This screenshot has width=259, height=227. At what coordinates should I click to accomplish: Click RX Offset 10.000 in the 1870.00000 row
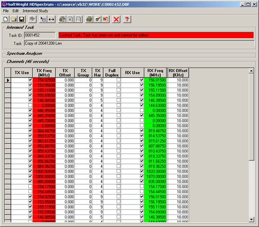(x=178, y=177)
